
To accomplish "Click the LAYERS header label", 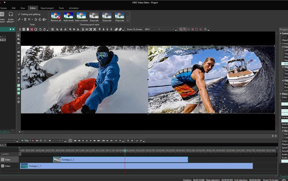I will (5, 154).
